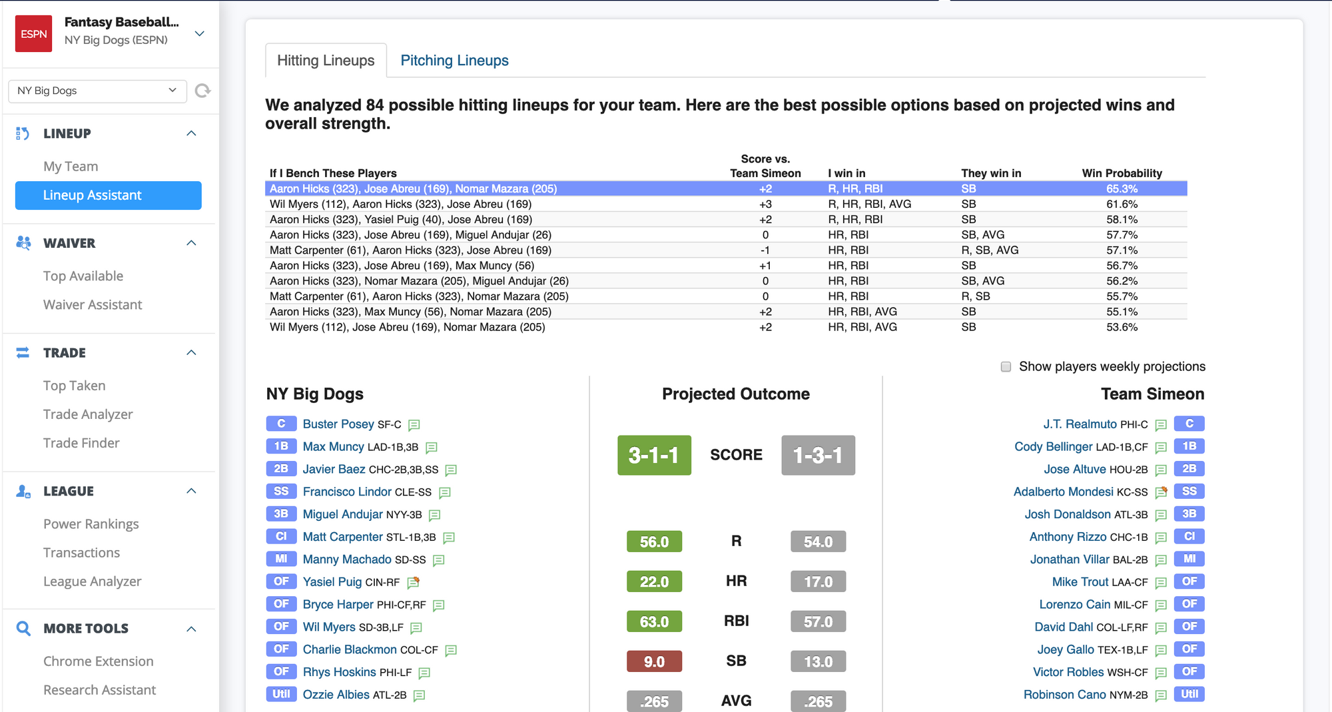Open Chrome Extension in More Tools
This screenshot has width=1332, height=712.
pyautogui.click(x=99, y=661)
